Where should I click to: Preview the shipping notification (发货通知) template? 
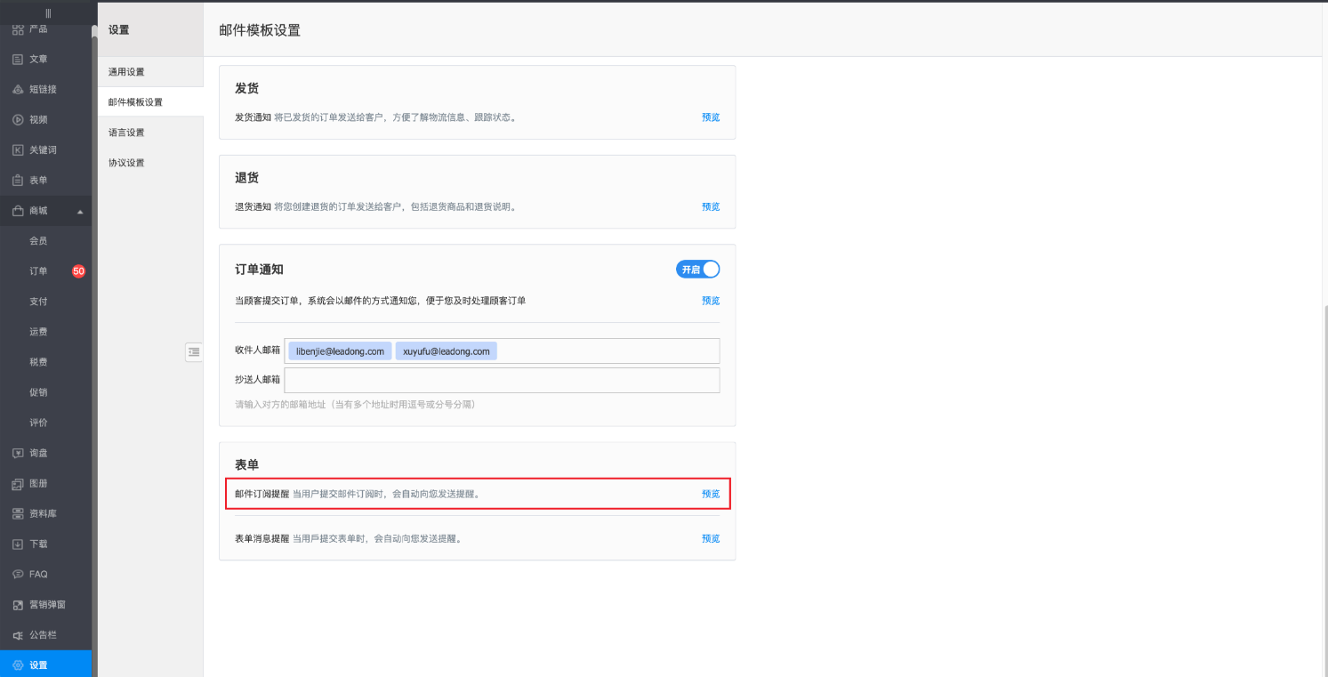[x=710, y=117]
